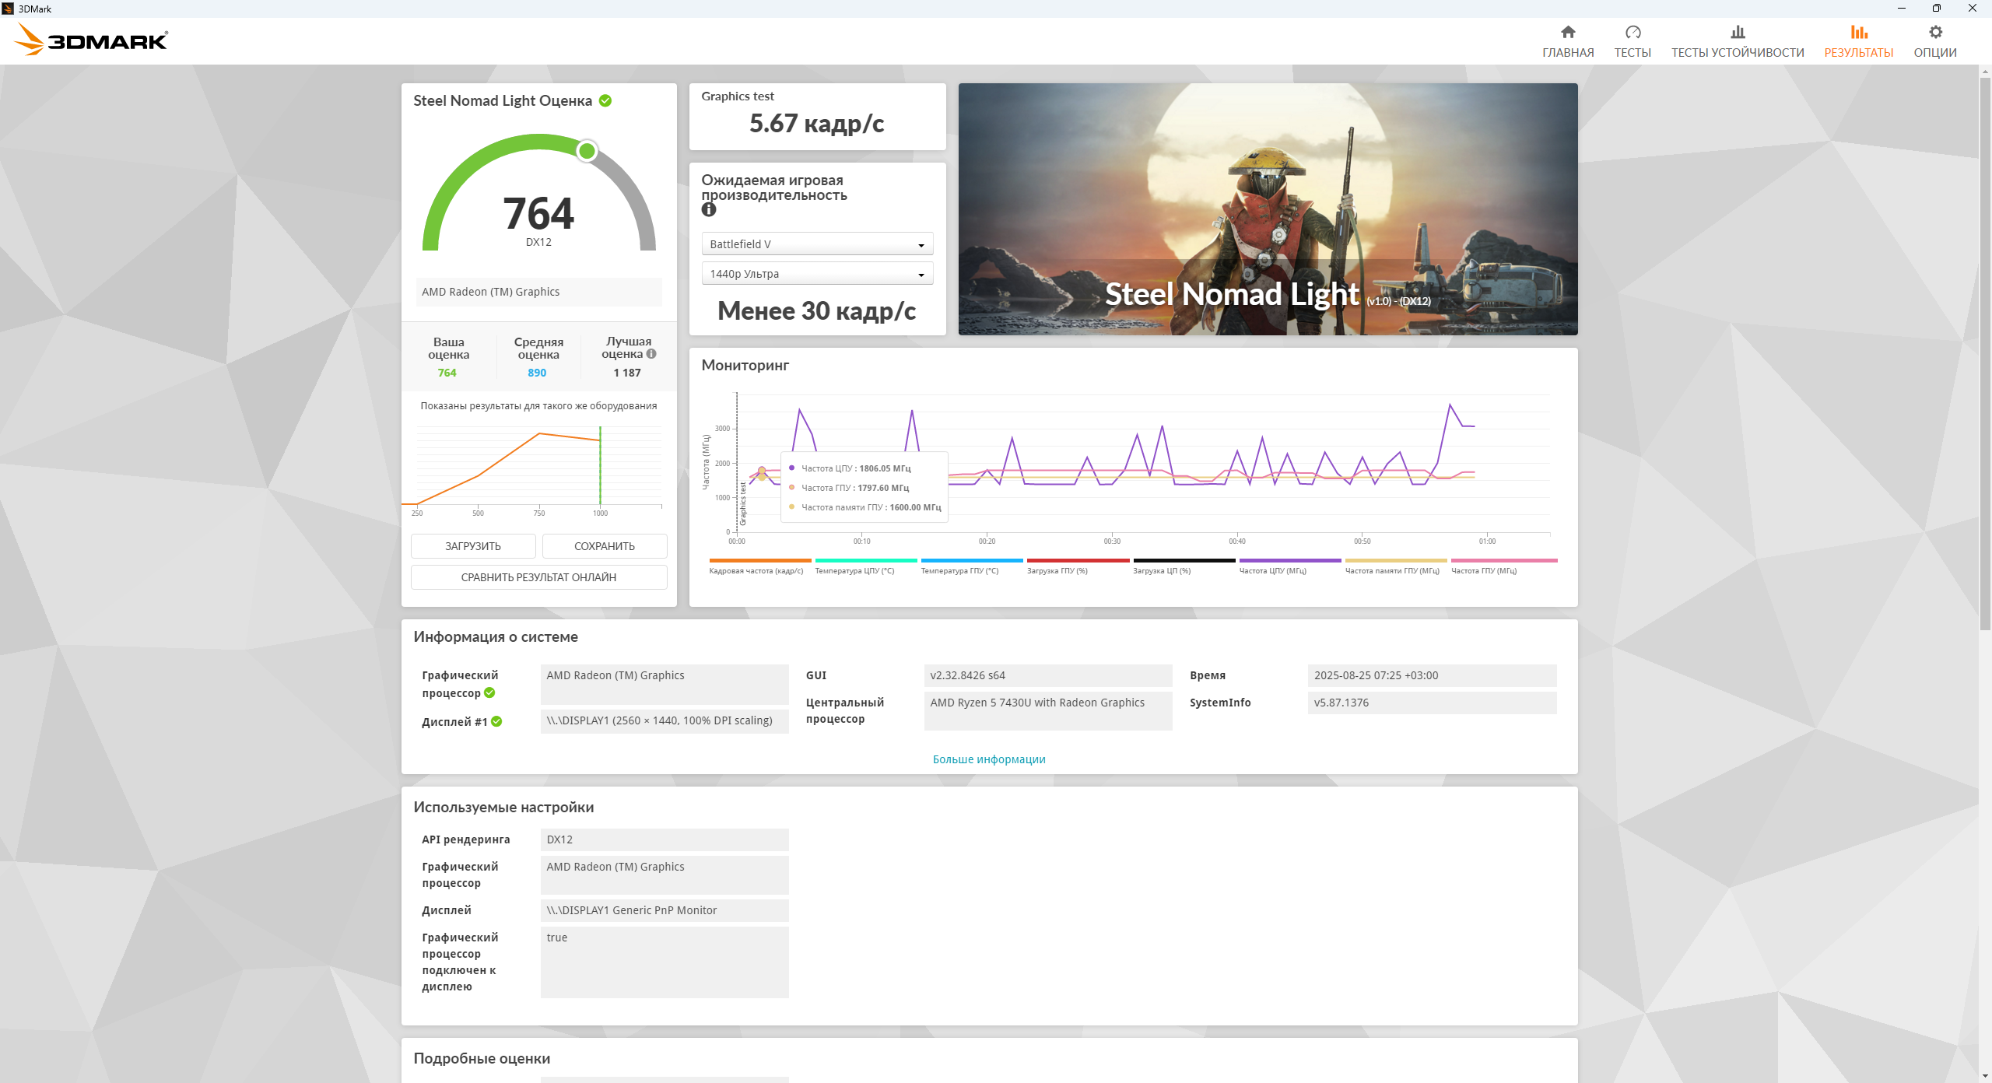
Task: Click the best score value 1 187
Action: (x=627, y=373)
